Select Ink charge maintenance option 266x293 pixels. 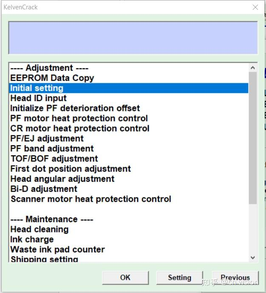[x=32, y=239]
